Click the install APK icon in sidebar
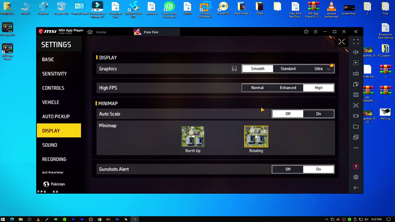The height and width of the screenshot is (222, 395). (356, 95)
